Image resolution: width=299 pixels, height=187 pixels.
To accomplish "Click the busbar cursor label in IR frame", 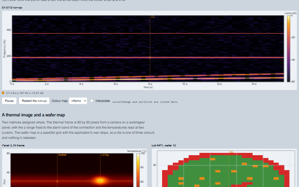I will [x=62, y=155].
